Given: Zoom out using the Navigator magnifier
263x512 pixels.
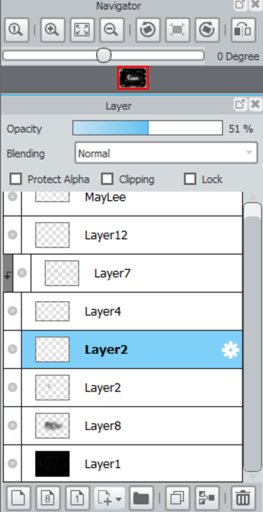Looking at the screenshot, I should (112, 30).
